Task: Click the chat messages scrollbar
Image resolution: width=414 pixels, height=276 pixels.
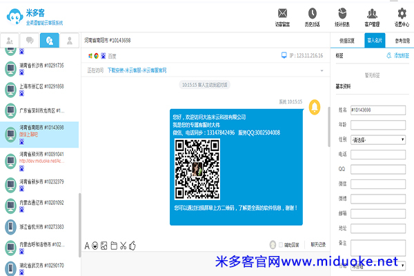Action: pos(328,127)
